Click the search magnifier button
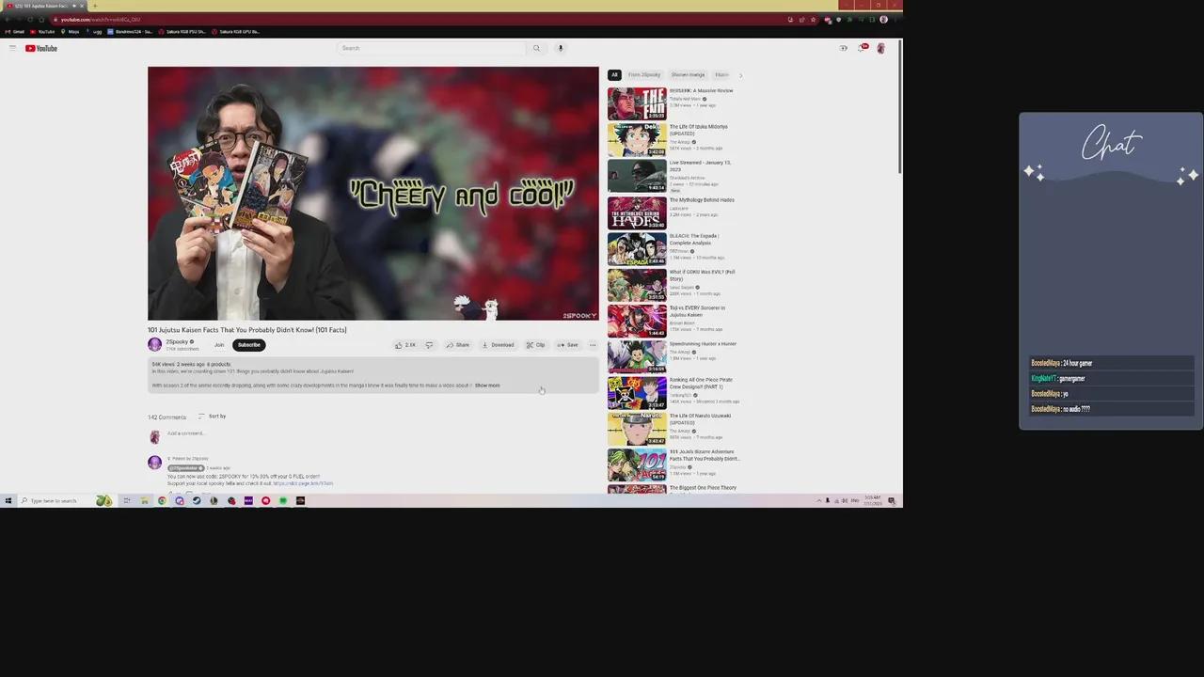Viewport: 1204px width, 677px height. point(536,48)
